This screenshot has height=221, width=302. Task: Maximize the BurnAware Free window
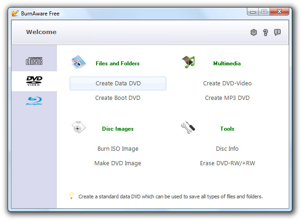click(264, 11)
